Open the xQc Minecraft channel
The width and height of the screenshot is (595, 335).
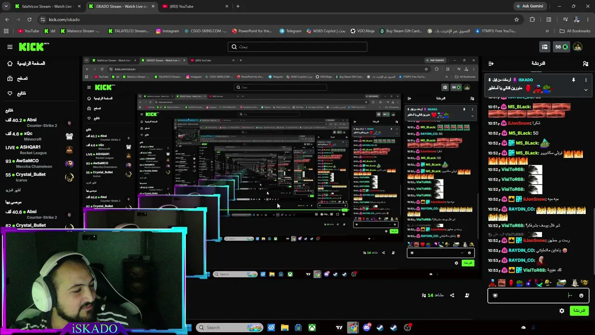click(x=39, y=136)
